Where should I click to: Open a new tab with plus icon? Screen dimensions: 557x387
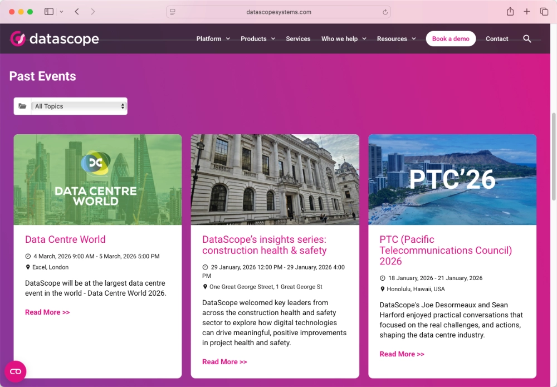click(x=527, y=12)
